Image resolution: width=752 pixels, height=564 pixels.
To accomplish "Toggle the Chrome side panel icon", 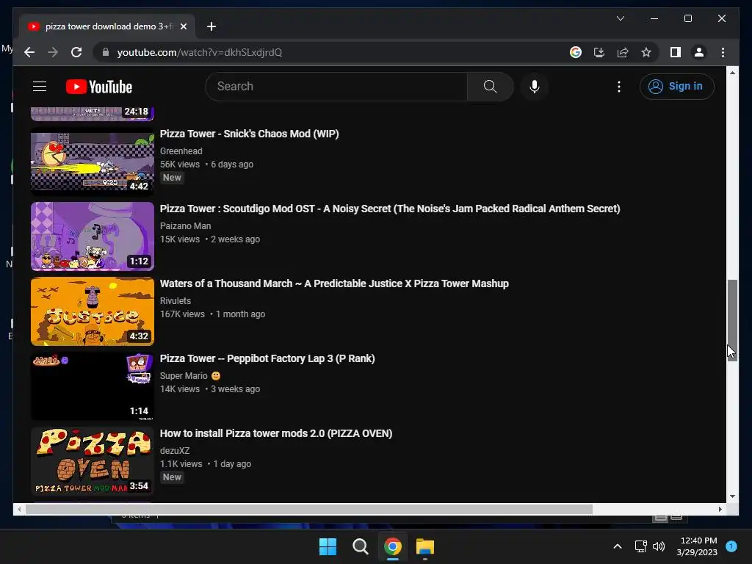I will pyautogui.click(x=676, y=52).
